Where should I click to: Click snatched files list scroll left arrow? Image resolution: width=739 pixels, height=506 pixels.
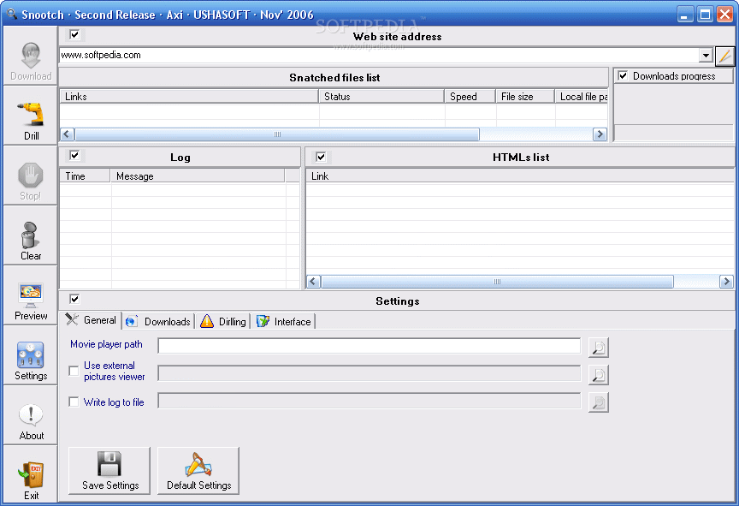pos(67,134)
